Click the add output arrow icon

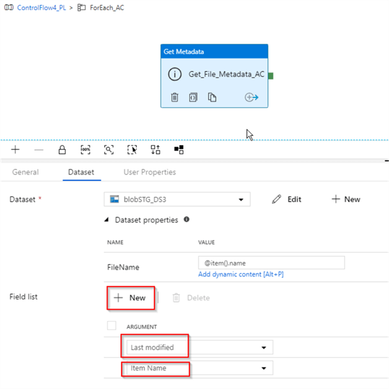click(251, 97)
